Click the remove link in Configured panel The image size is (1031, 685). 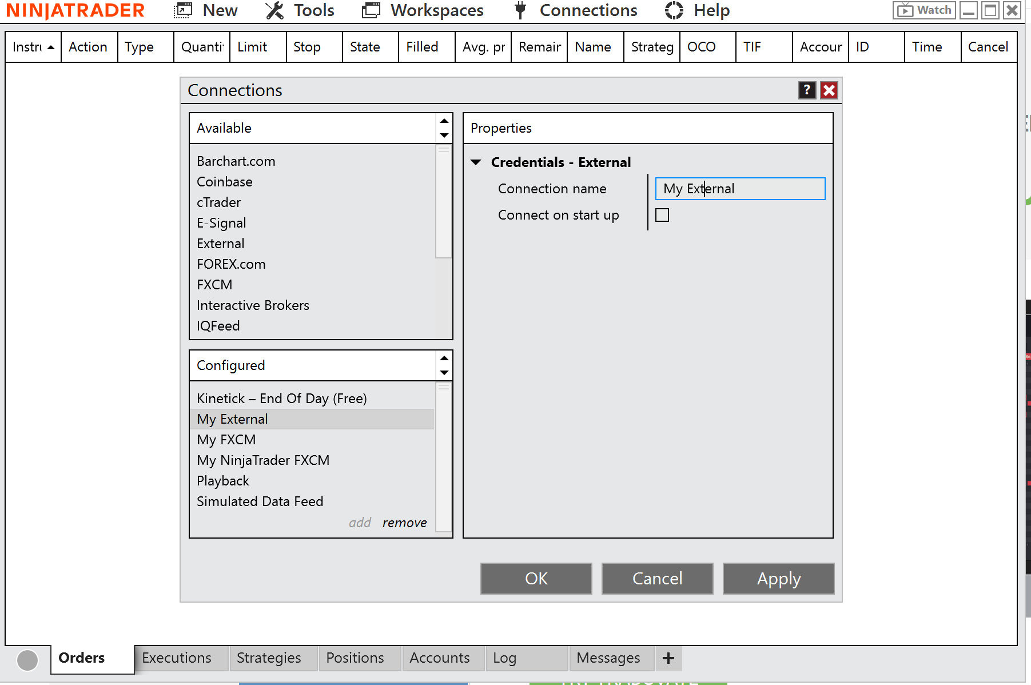[x=405, y=523]
